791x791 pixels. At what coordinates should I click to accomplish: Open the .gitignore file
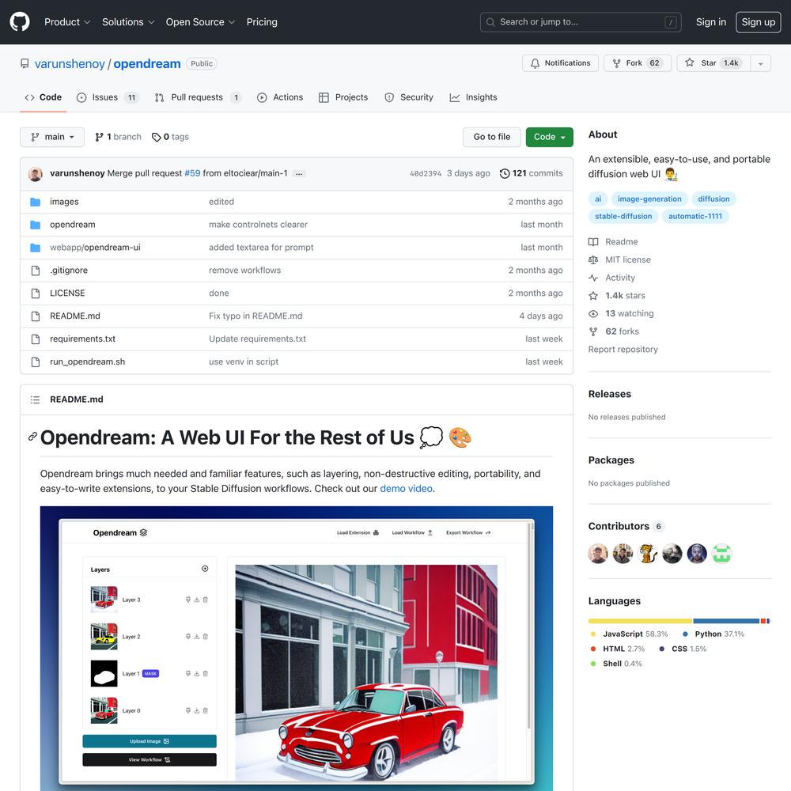click(69, 271)
